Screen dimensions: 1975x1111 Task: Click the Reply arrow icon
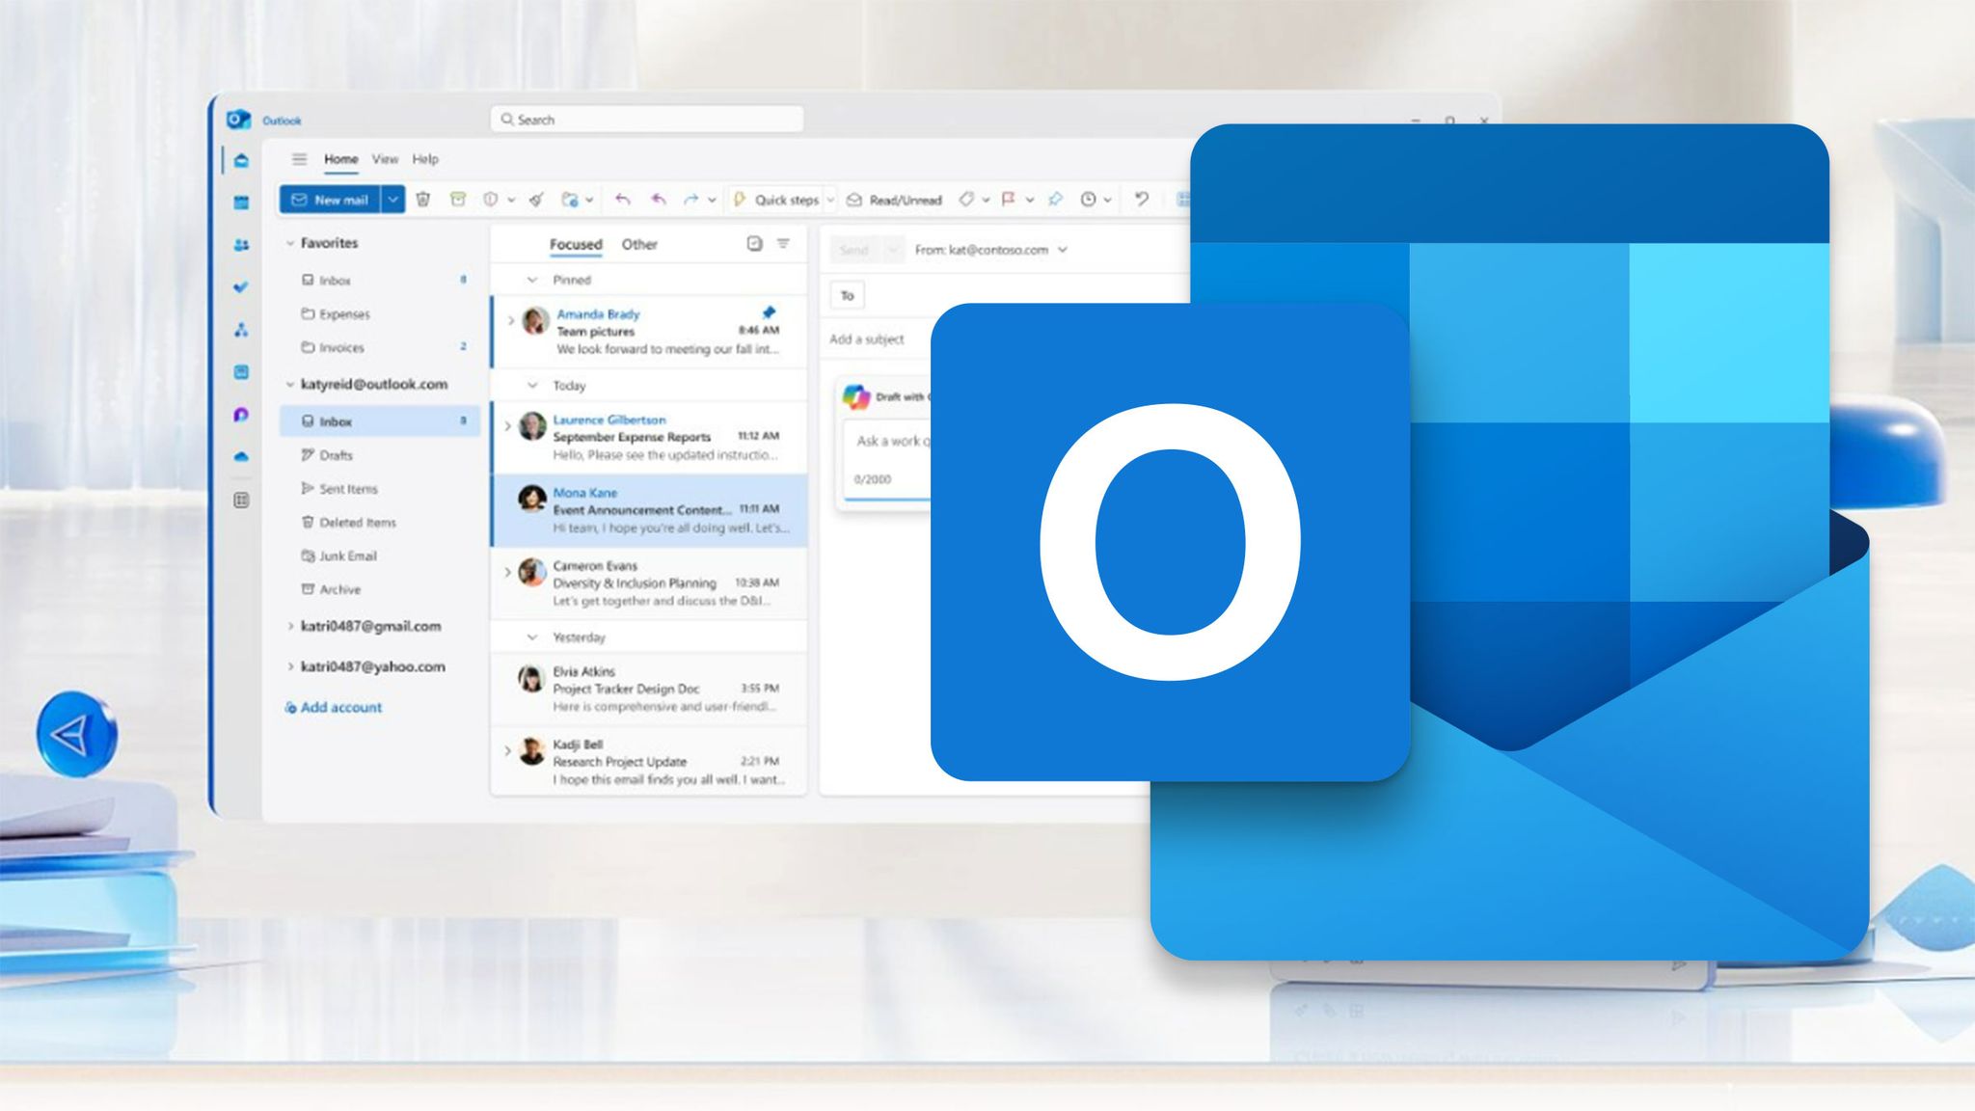pos(623,200)
